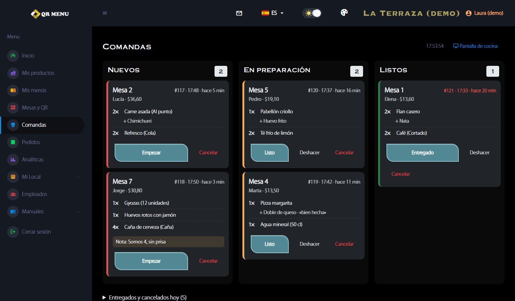Click the Nuevos count badge 2

221,71
